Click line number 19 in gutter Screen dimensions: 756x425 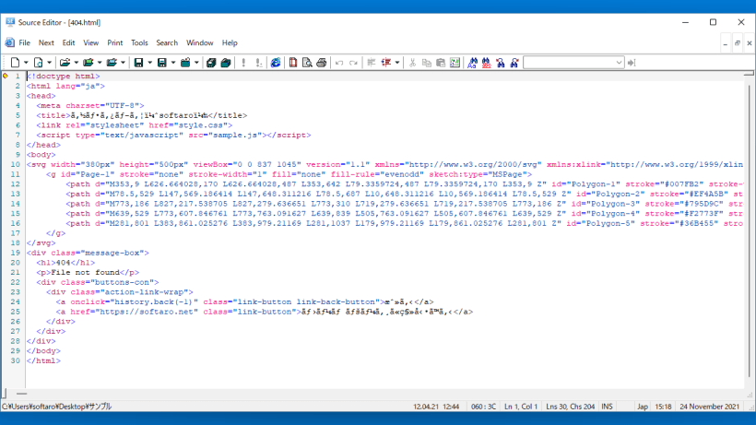[x=15, y=253]
